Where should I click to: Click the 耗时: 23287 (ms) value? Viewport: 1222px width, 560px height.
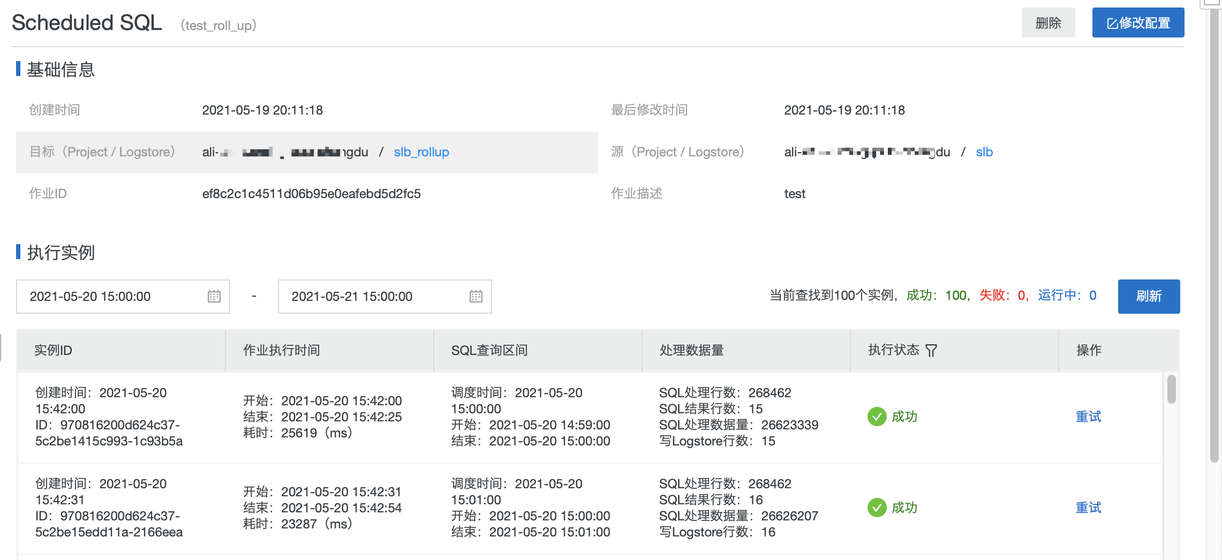[x=298, y=524]
